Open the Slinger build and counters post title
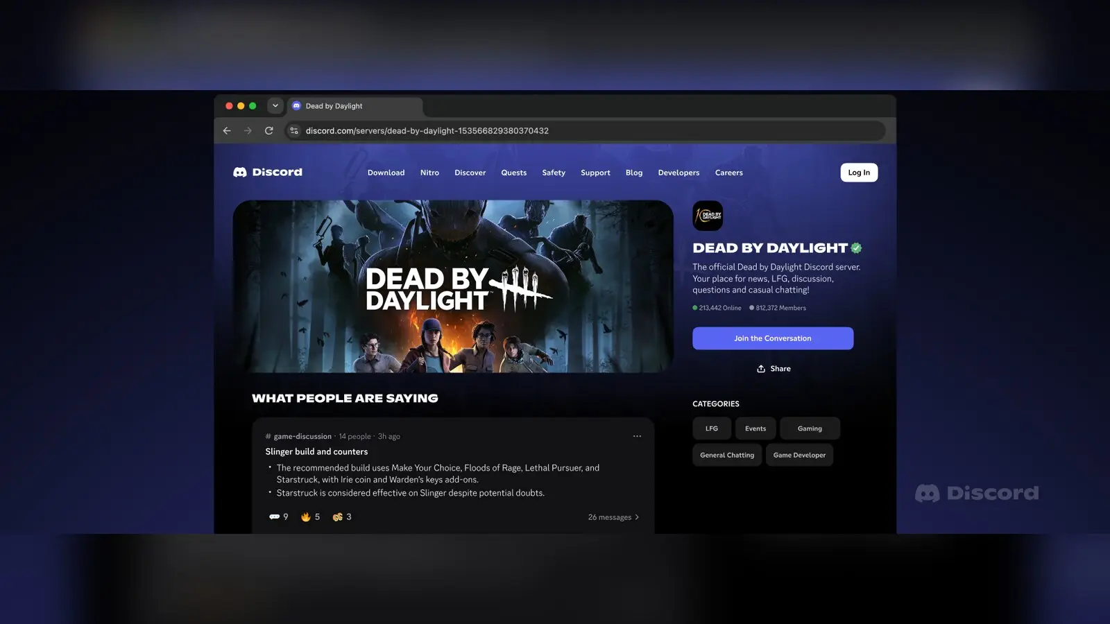This screenshot has width=1110, height=624. coord(316,451)
